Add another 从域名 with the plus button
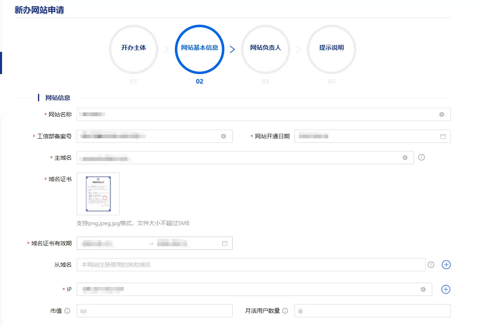483x326 pixels. (x=446, y=265)
